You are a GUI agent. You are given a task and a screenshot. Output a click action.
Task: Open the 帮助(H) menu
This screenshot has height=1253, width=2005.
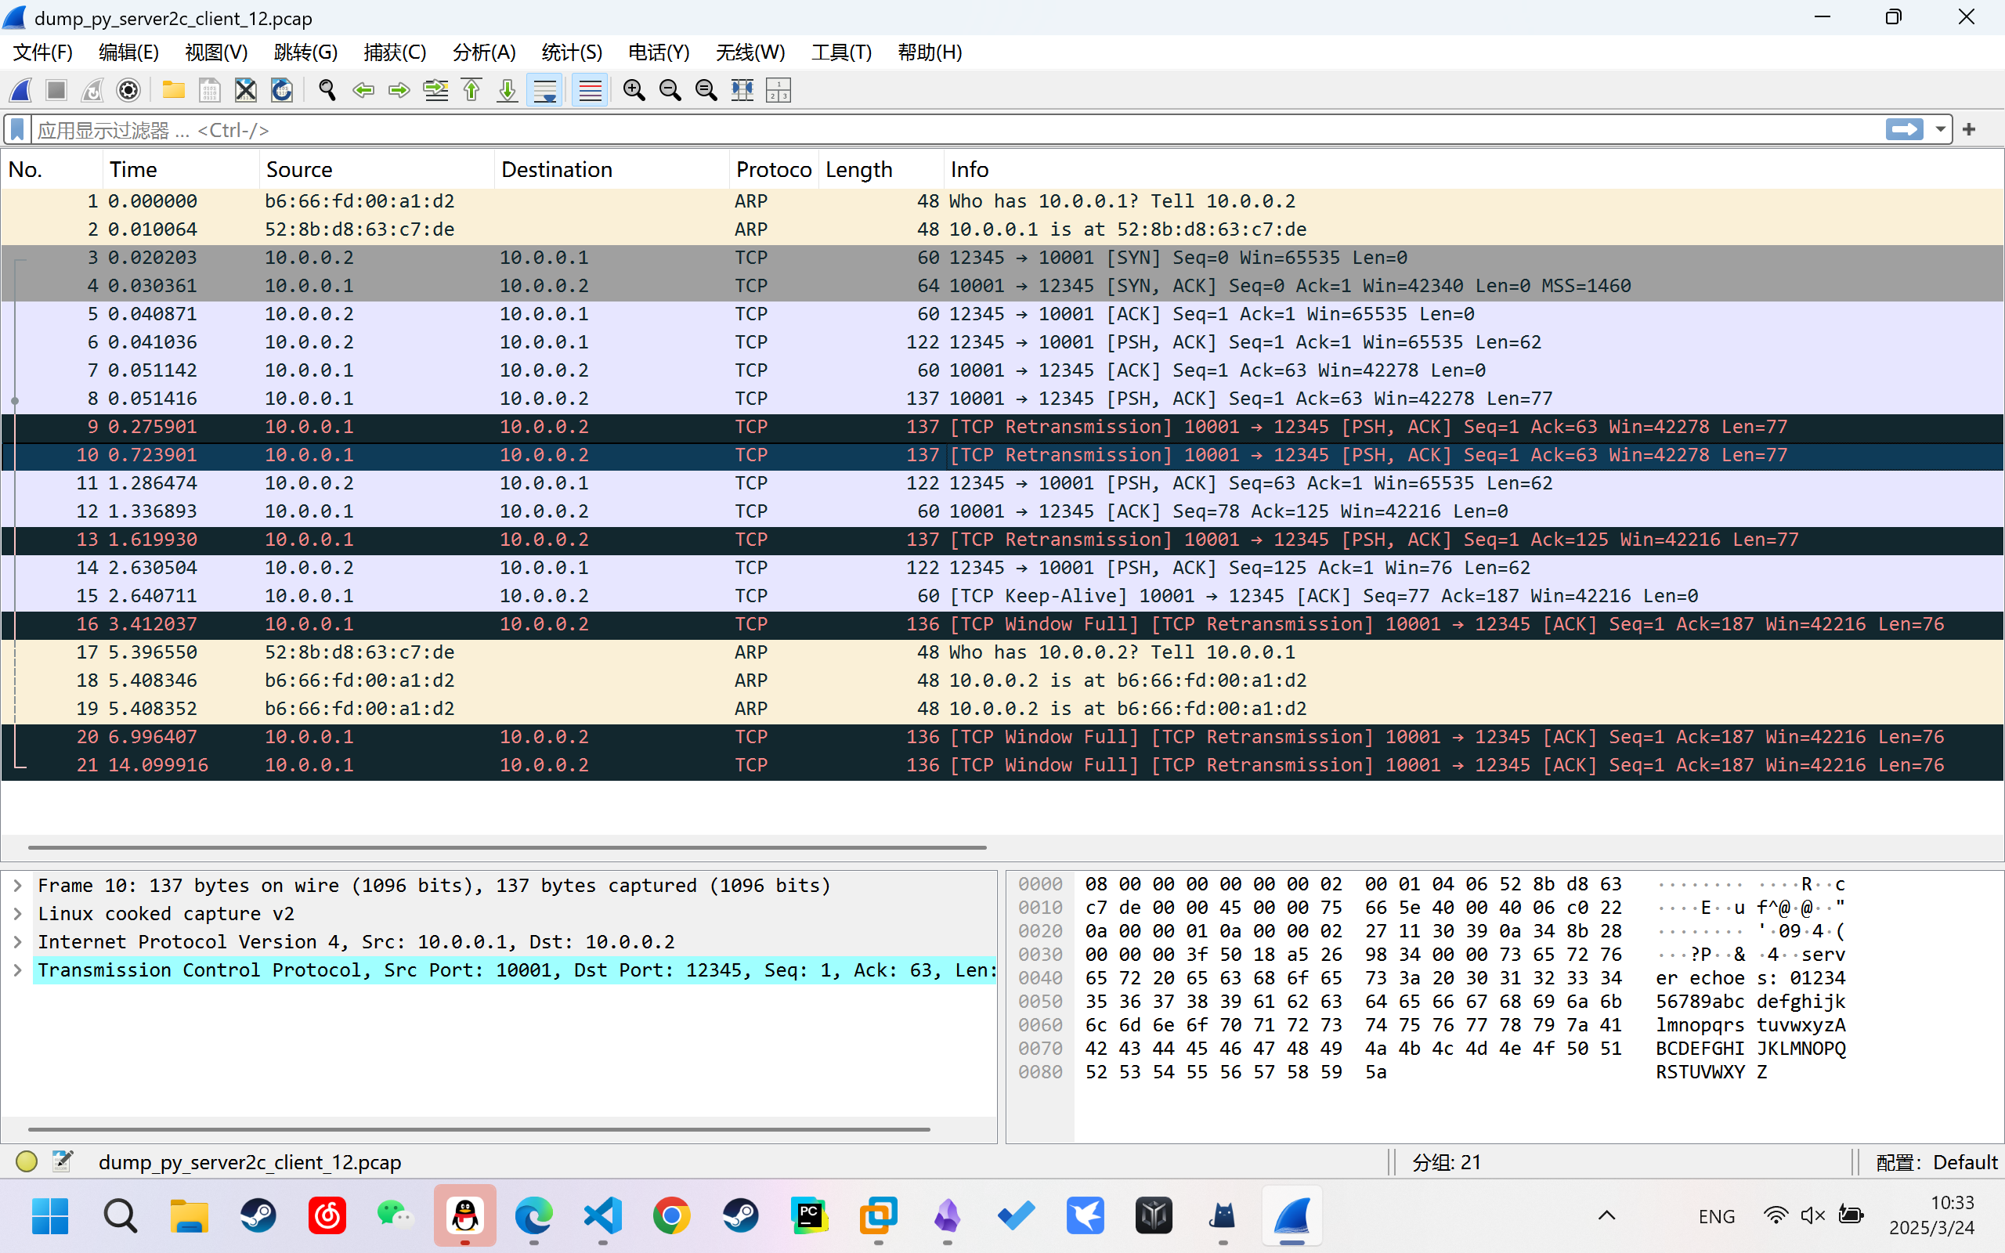pos(930,53)
